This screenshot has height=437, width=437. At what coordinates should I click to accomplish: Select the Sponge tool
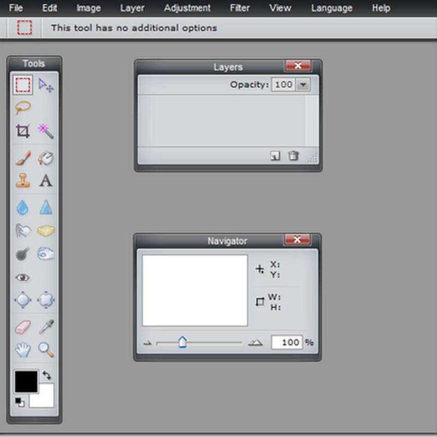(46, 231)
